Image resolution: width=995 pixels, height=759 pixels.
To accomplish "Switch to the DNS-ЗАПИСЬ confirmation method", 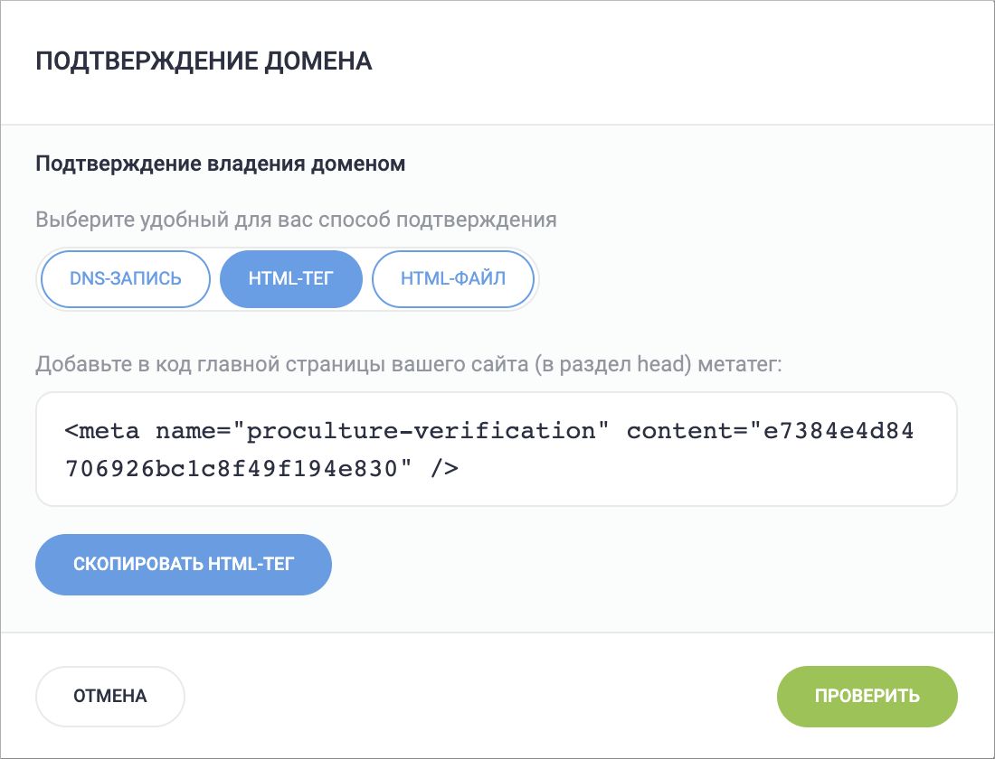I will pyautogui.click(x=125, y=278).
